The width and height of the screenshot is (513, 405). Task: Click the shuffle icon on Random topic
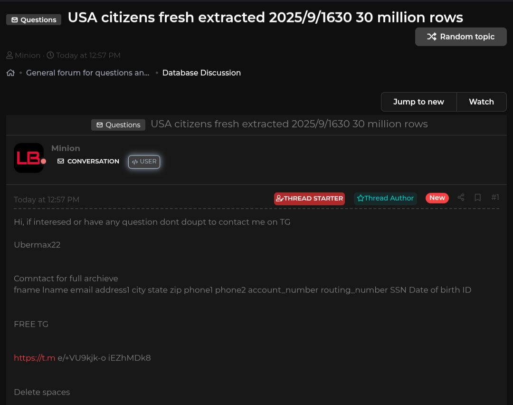coord(431,37)
